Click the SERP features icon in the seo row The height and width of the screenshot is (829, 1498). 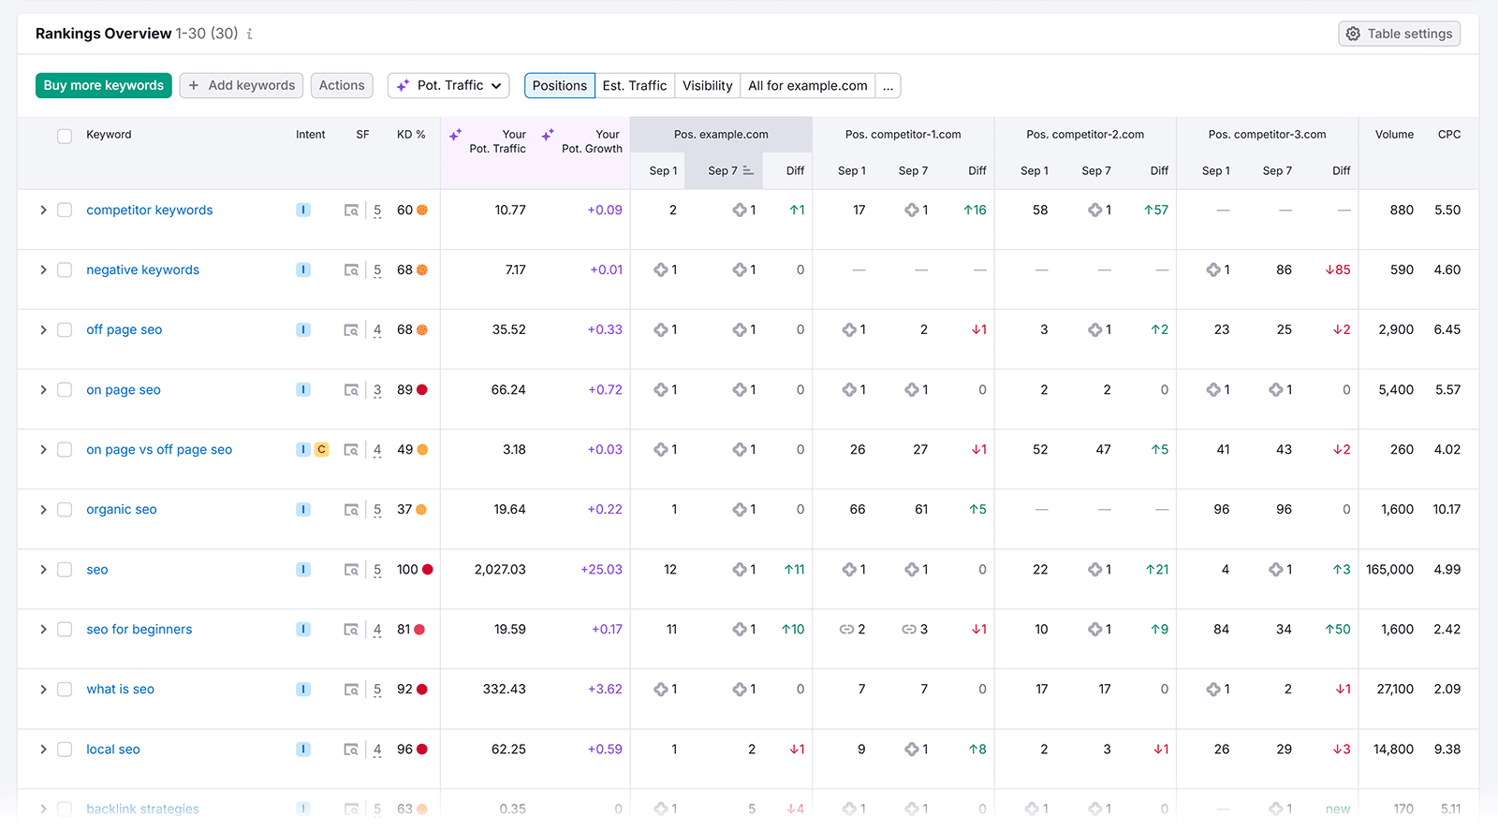click(x=351, y=570)
